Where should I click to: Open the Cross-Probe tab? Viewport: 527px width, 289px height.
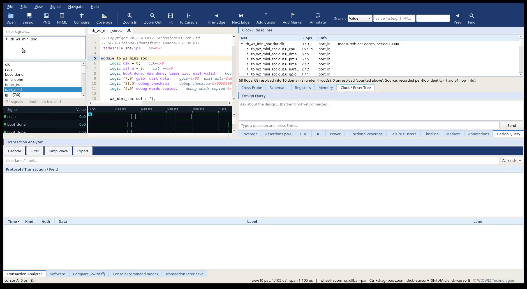coord(251,88)
